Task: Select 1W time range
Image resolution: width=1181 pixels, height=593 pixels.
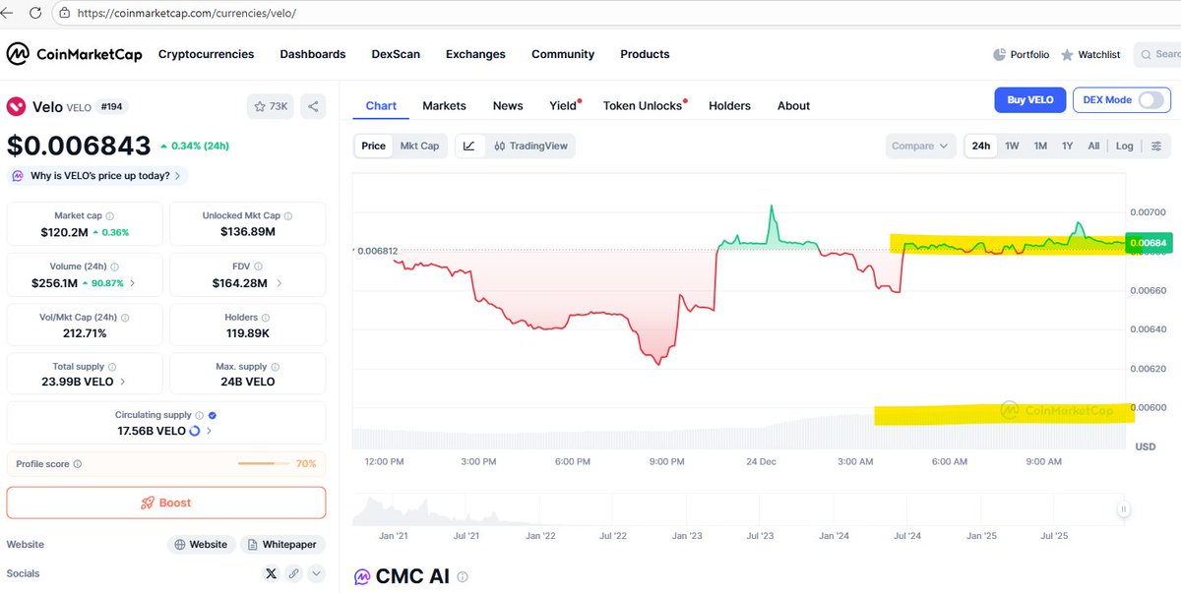Action: tap(1012, 146)
